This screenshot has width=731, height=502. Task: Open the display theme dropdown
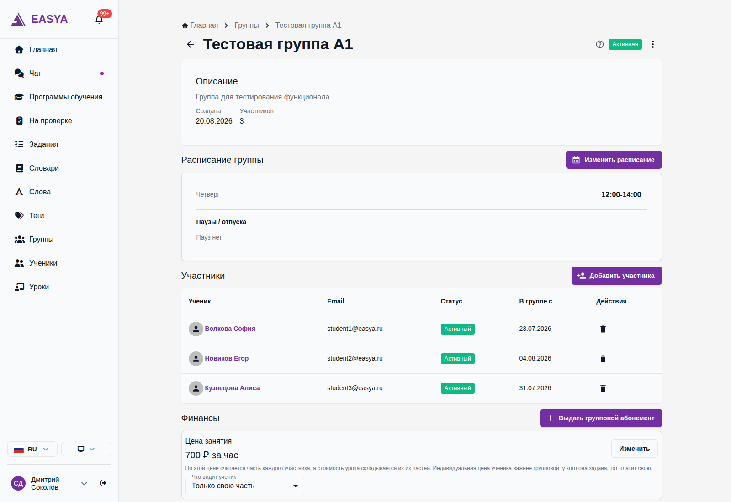click(86, 449)
